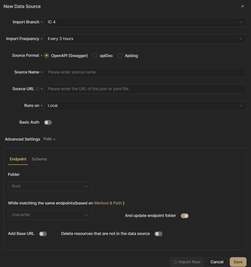The width and height of the screenshot is (251, 267).
Task: Open the Folder Root dropdown
Action: tap(50, 186)
